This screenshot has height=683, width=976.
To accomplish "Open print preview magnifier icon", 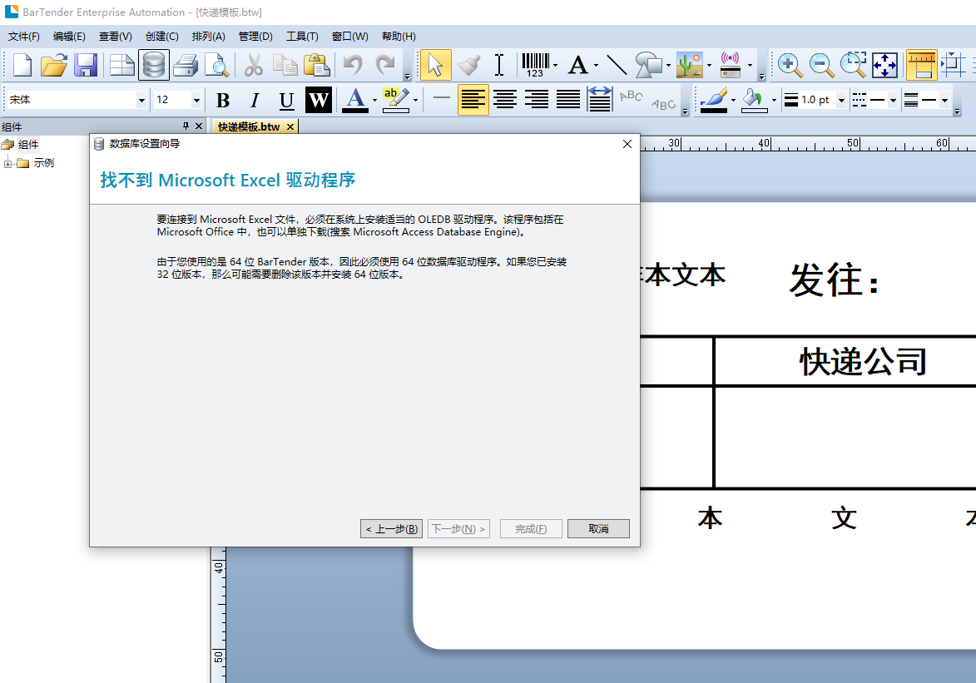I will [x=217, y=65].
